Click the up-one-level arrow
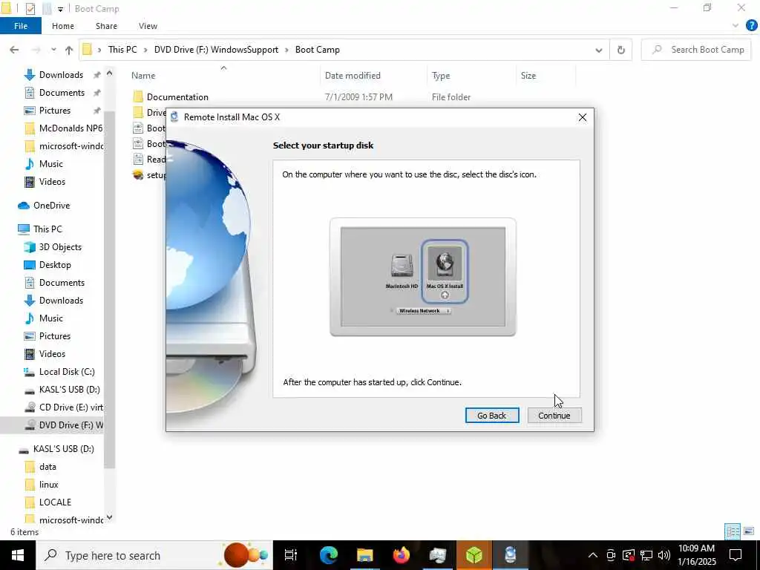The width and height of the screenshot is (760, 570). pos(69,50)
